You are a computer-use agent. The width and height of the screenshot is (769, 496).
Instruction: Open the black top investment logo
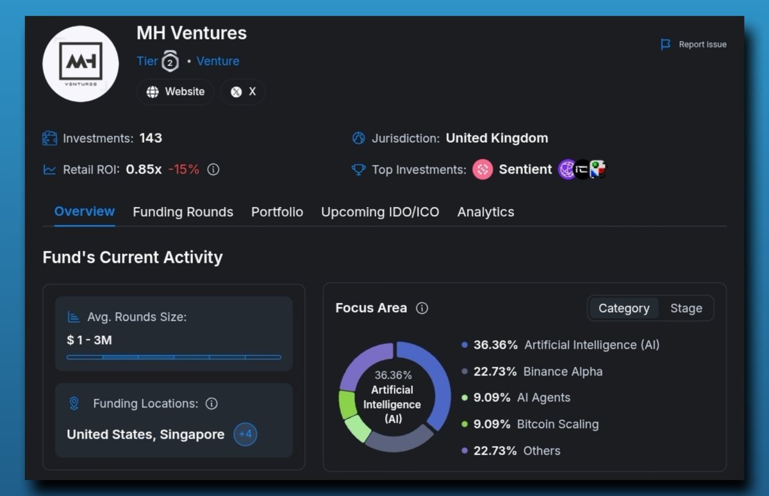[x=582, y=169]
